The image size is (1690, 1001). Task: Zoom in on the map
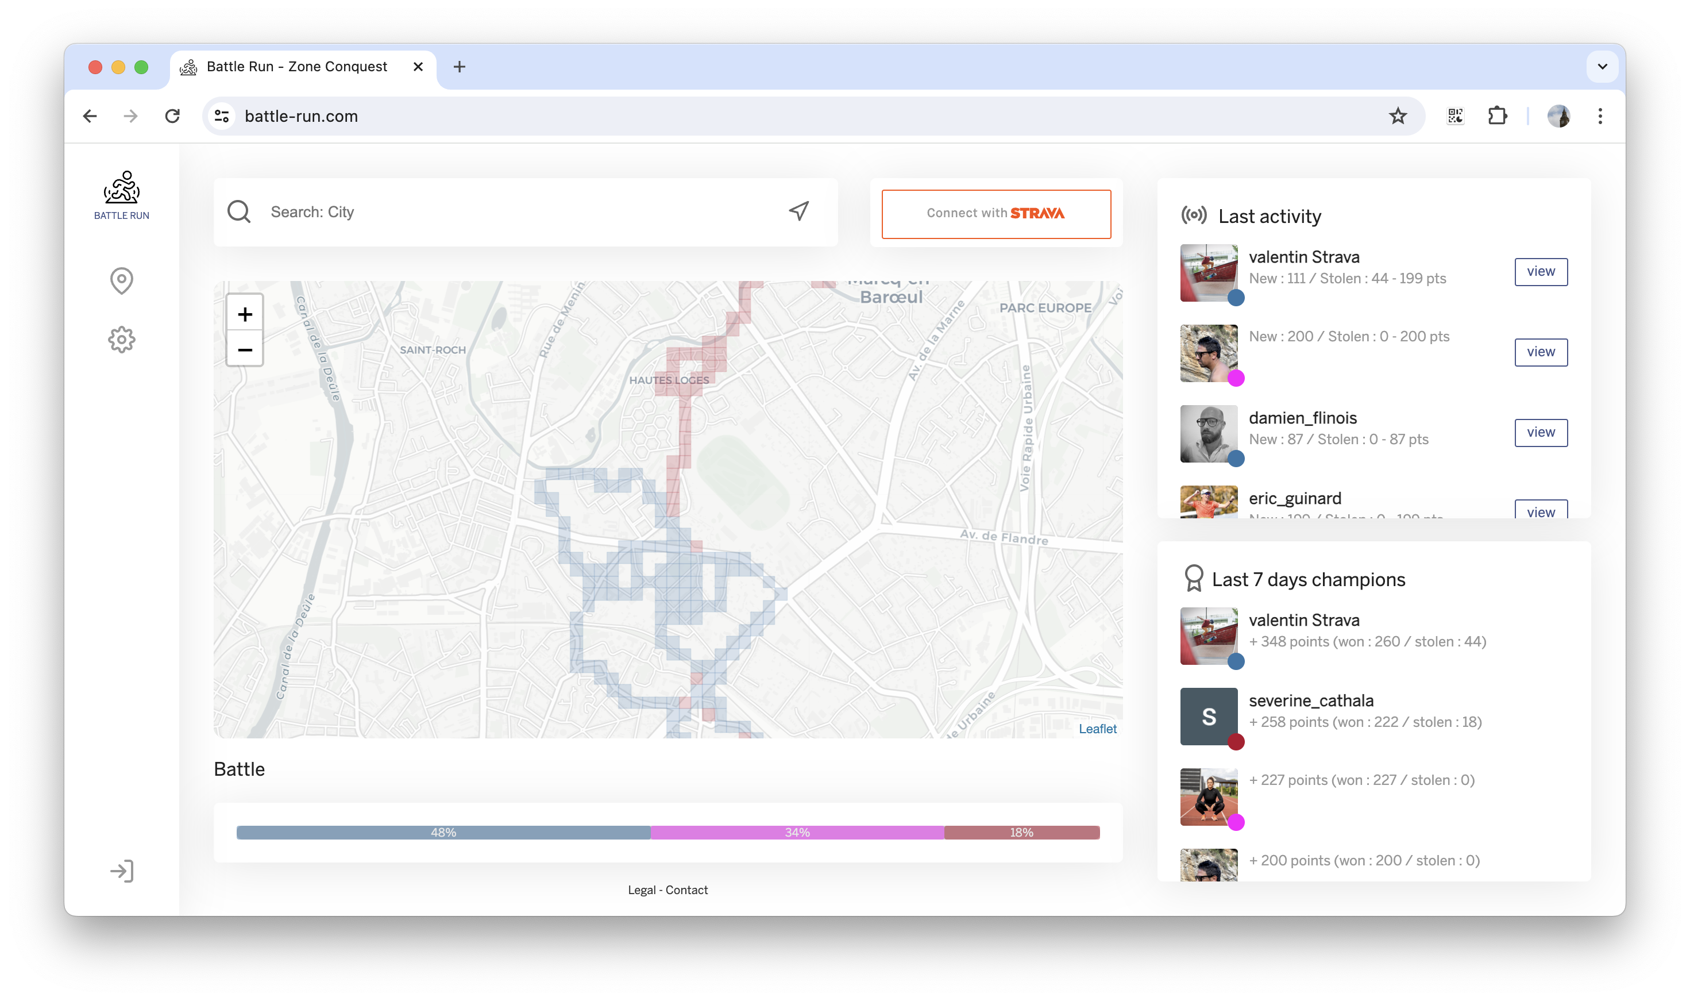(x=245, y=314)
